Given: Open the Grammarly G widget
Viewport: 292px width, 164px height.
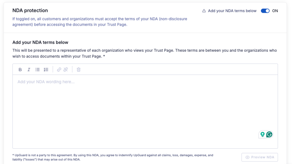Looking at the screenshot, I should point(269,134).
